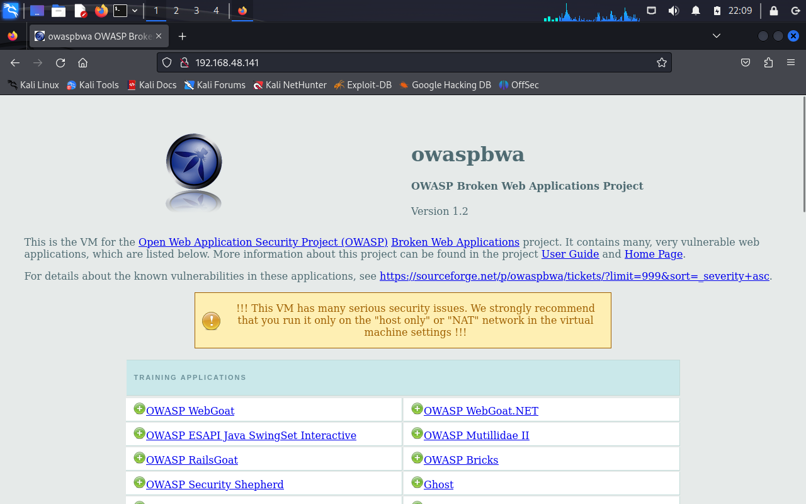Expand details beside OWASP WebGoat
806x504 pixels.
(x=140, y=409)
